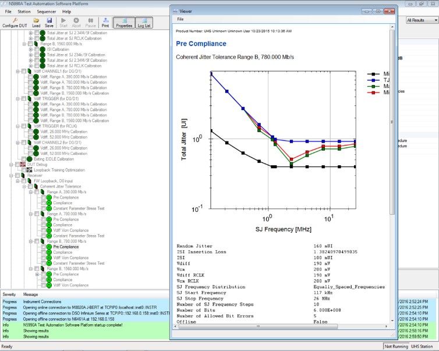Click the Viewer window title icon
Viewport: 439px width, 351px height.
tap(176, 11)
